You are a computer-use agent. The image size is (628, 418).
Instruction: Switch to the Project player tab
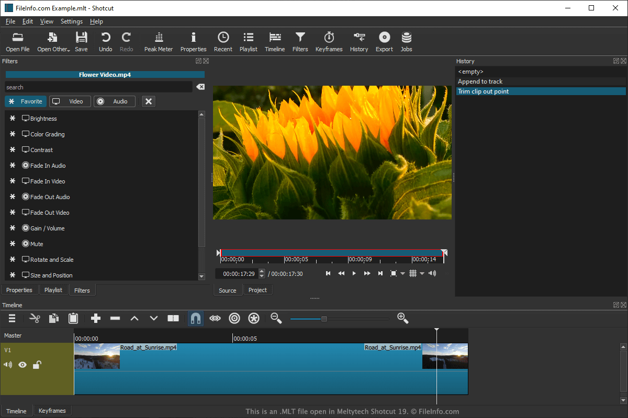(257, 290)
